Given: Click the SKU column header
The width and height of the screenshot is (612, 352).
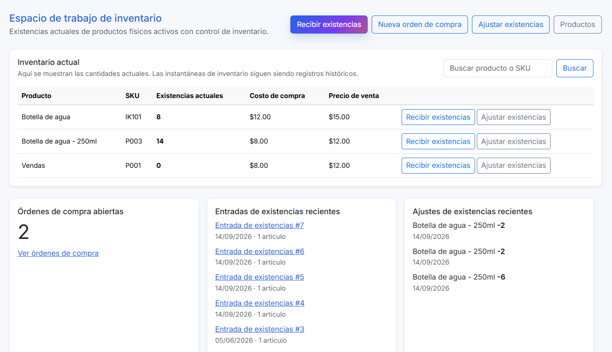Looking at the screenshot, I should coord(132,96).
